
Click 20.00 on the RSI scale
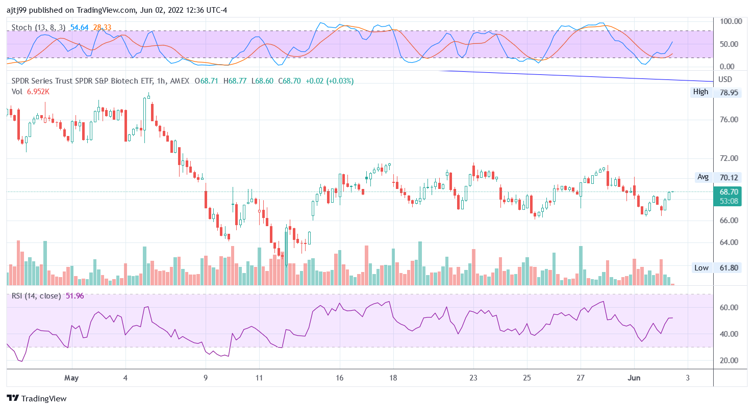coord(730,361)
